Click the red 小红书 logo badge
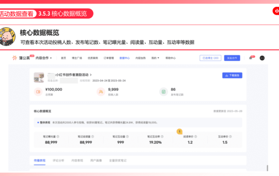The image size is (279, 176). [276, 11]
